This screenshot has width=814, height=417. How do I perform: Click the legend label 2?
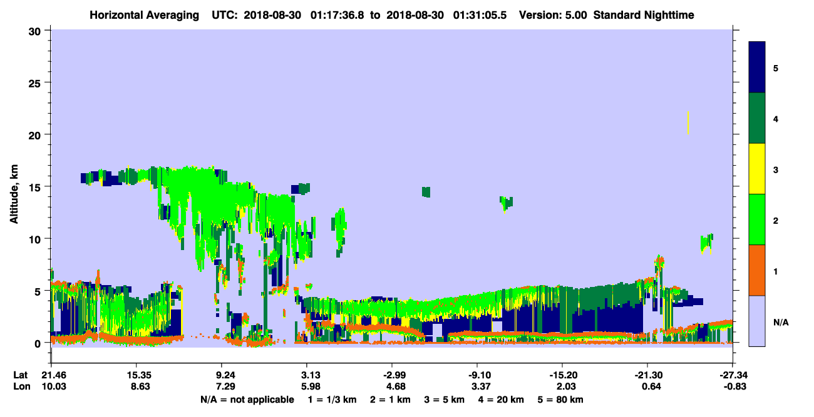776,220
